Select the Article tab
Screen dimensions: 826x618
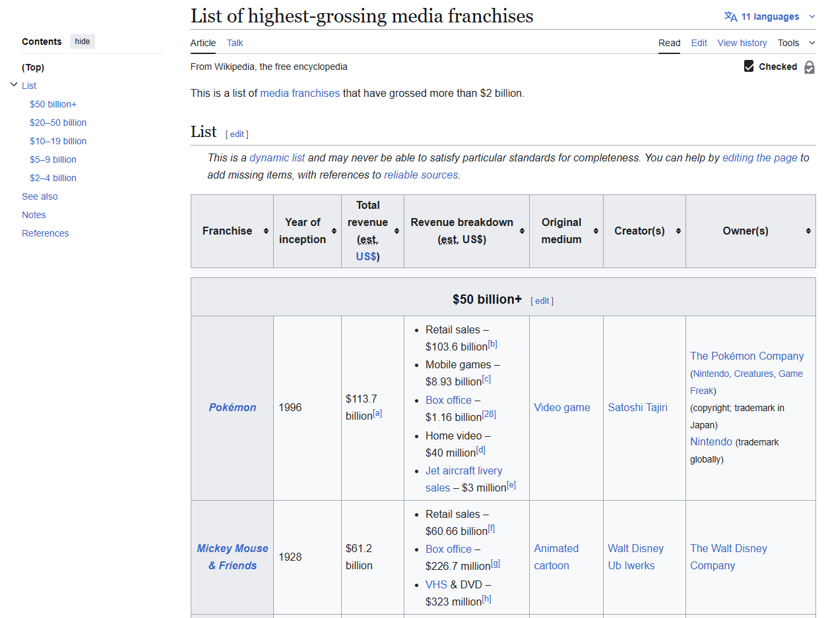[x=203, y=43]
